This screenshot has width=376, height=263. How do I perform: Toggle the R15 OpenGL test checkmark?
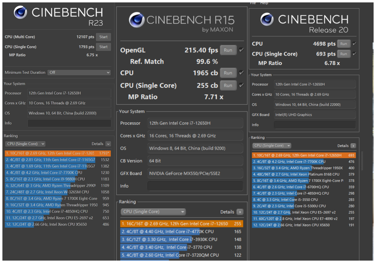tap(241, 50)
